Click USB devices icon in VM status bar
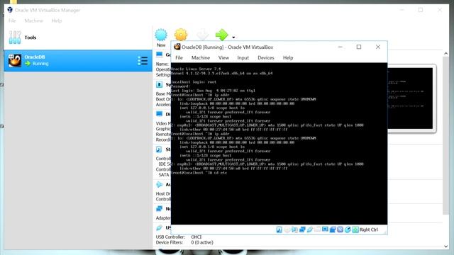454x255 pixels. [310, 229]
